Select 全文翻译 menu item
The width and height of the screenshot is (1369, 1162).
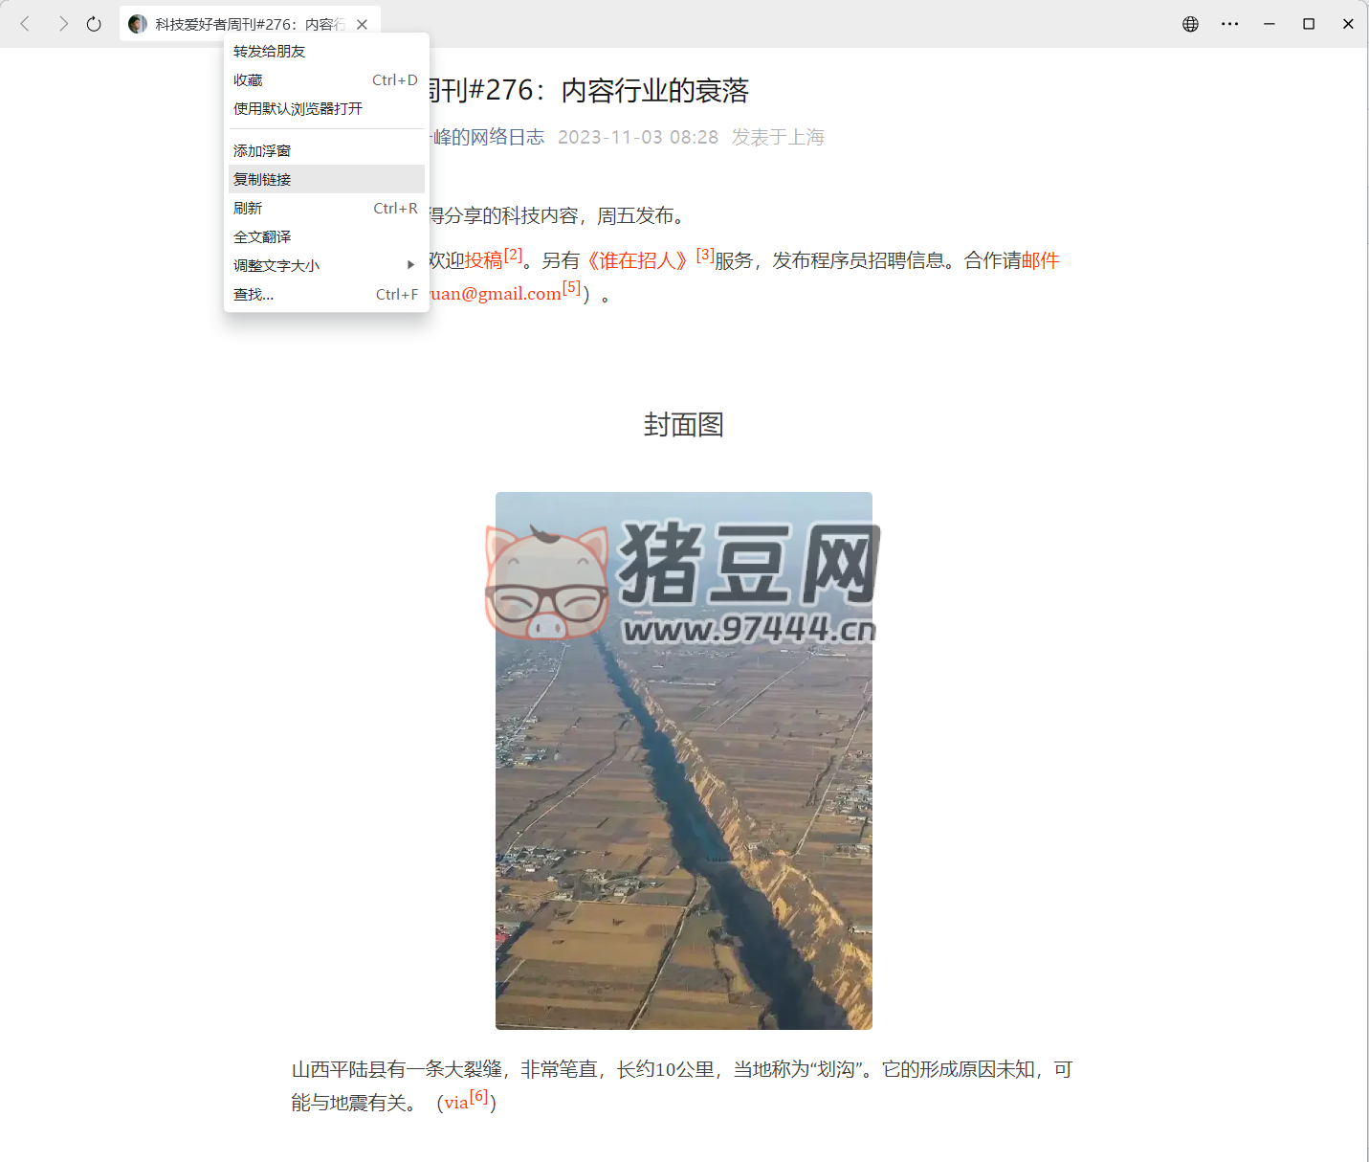(x=262, y=237)
